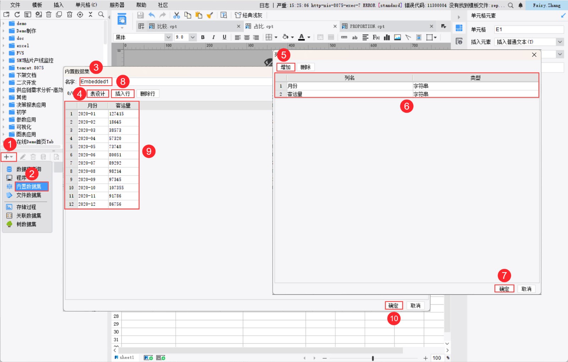Click the refresh icon in file tree toolbar
This screenshot has height=362, width=568.
point(17,15)
